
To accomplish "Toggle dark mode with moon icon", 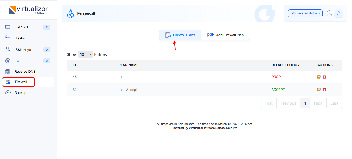I will tap(329, 13).
